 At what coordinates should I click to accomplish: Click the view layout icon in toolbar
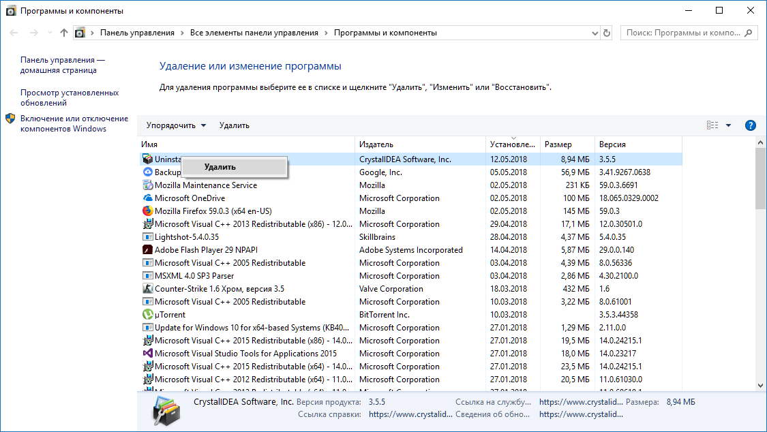coord(712,125)
